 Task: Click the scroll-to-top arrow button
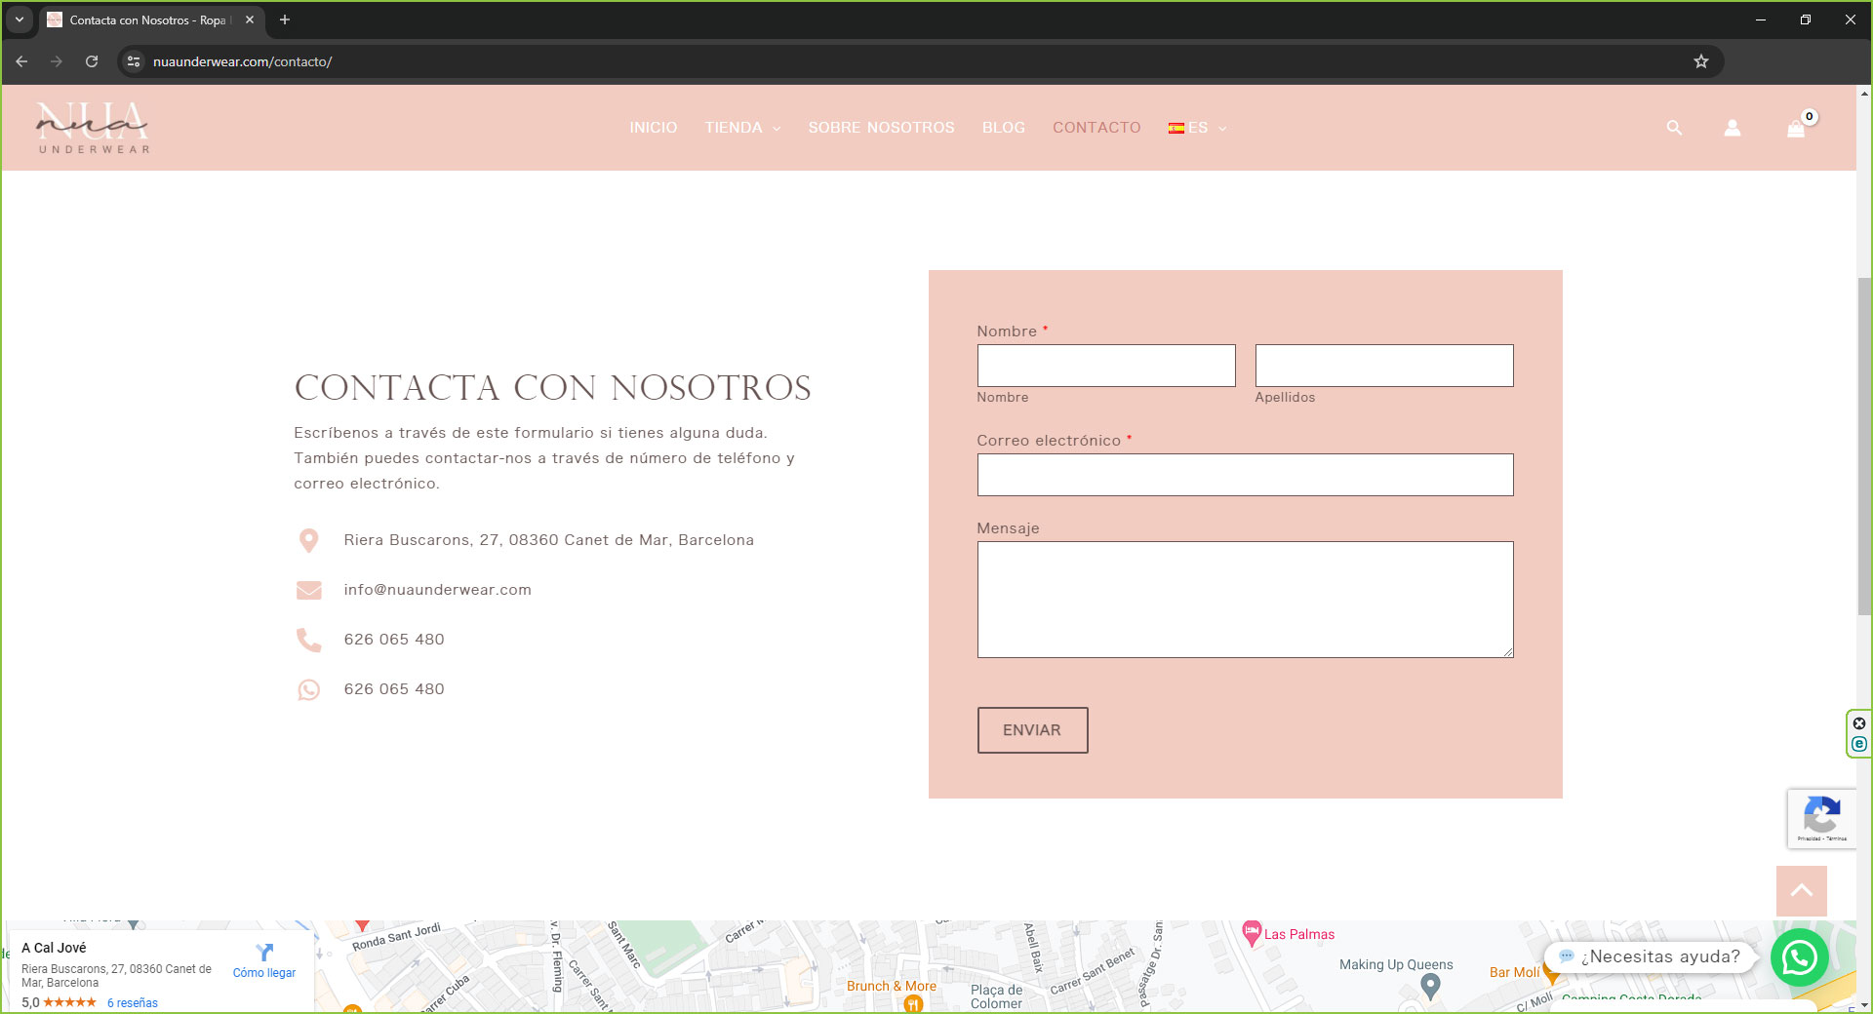pos(1801,890)
